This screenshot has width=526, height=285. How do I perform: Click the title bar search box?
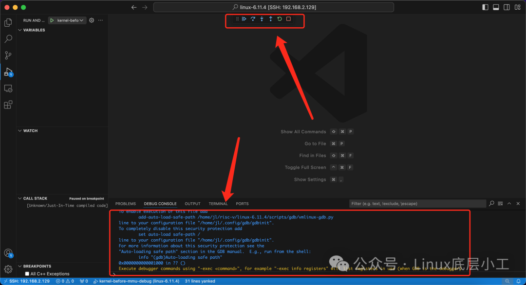pos(273,7)
